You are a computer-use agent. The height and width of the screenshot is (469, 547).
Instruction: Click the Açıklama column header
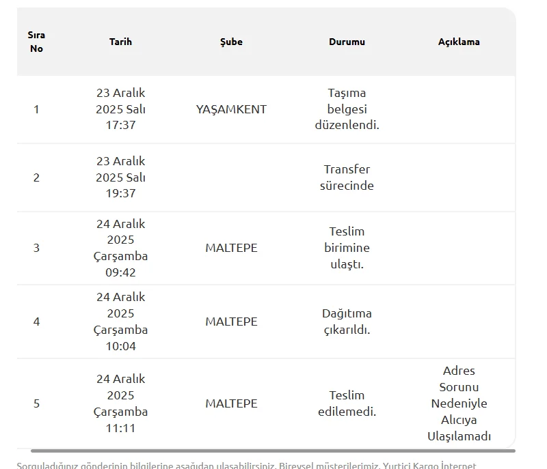coord(459,42)
